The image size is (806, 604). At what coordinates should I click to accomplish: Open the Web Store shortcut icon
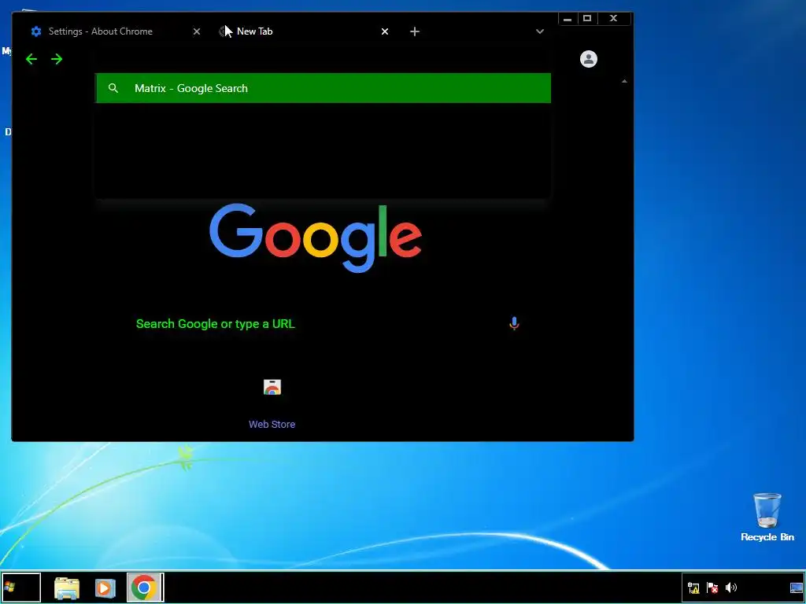point(272,387)
